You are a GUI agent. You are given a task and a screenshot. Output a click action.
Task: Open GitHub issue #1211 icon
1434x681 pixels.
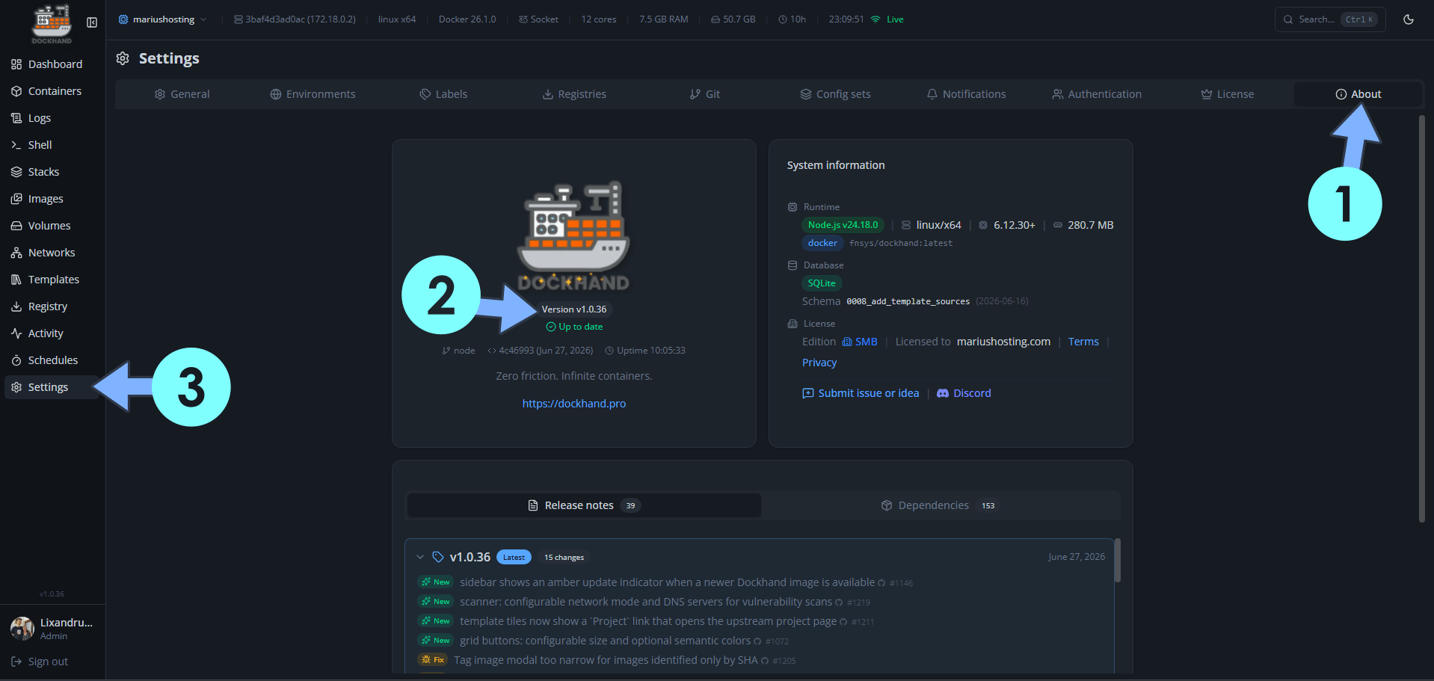click(x=843, y=622)
